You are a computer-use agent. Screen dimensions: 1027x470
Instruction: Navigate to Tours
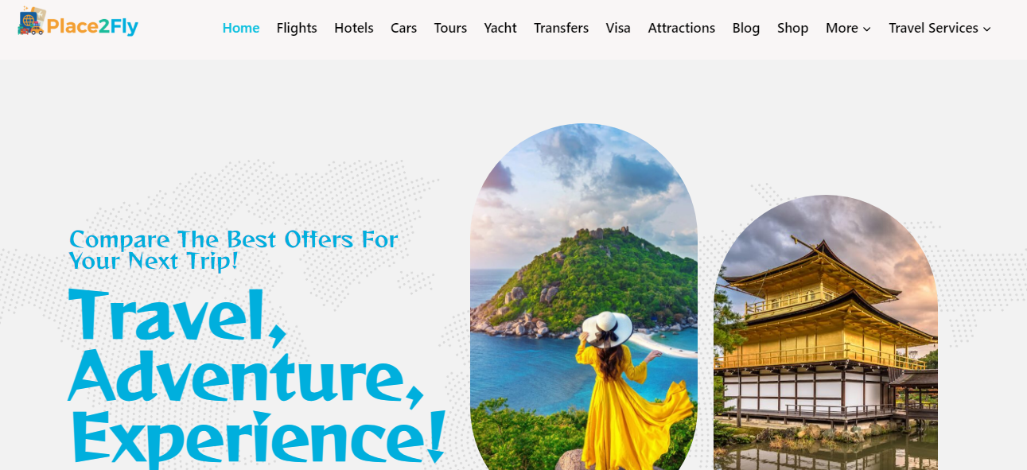pyautogui.click(x=450, y=28)
